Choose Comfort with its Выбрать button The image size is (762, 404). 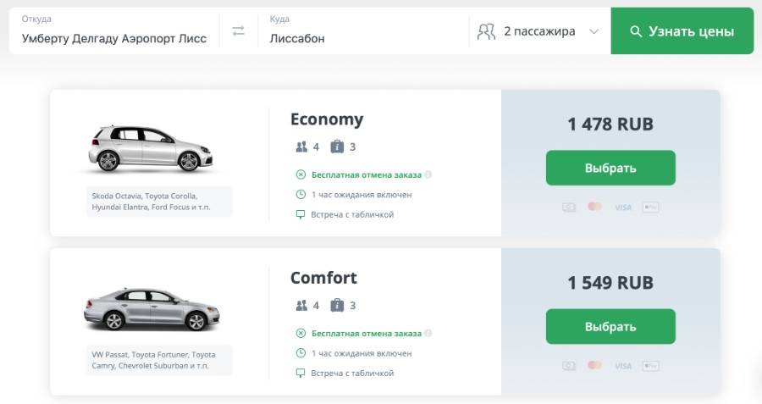[x=610, y=326]
